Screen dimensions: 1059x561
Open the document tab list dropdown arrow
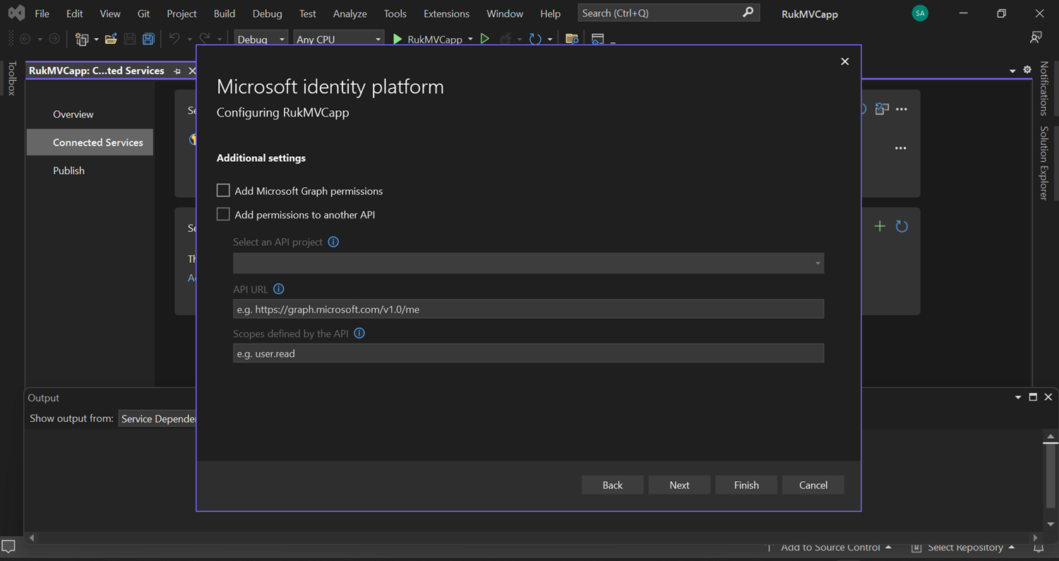1012,71
